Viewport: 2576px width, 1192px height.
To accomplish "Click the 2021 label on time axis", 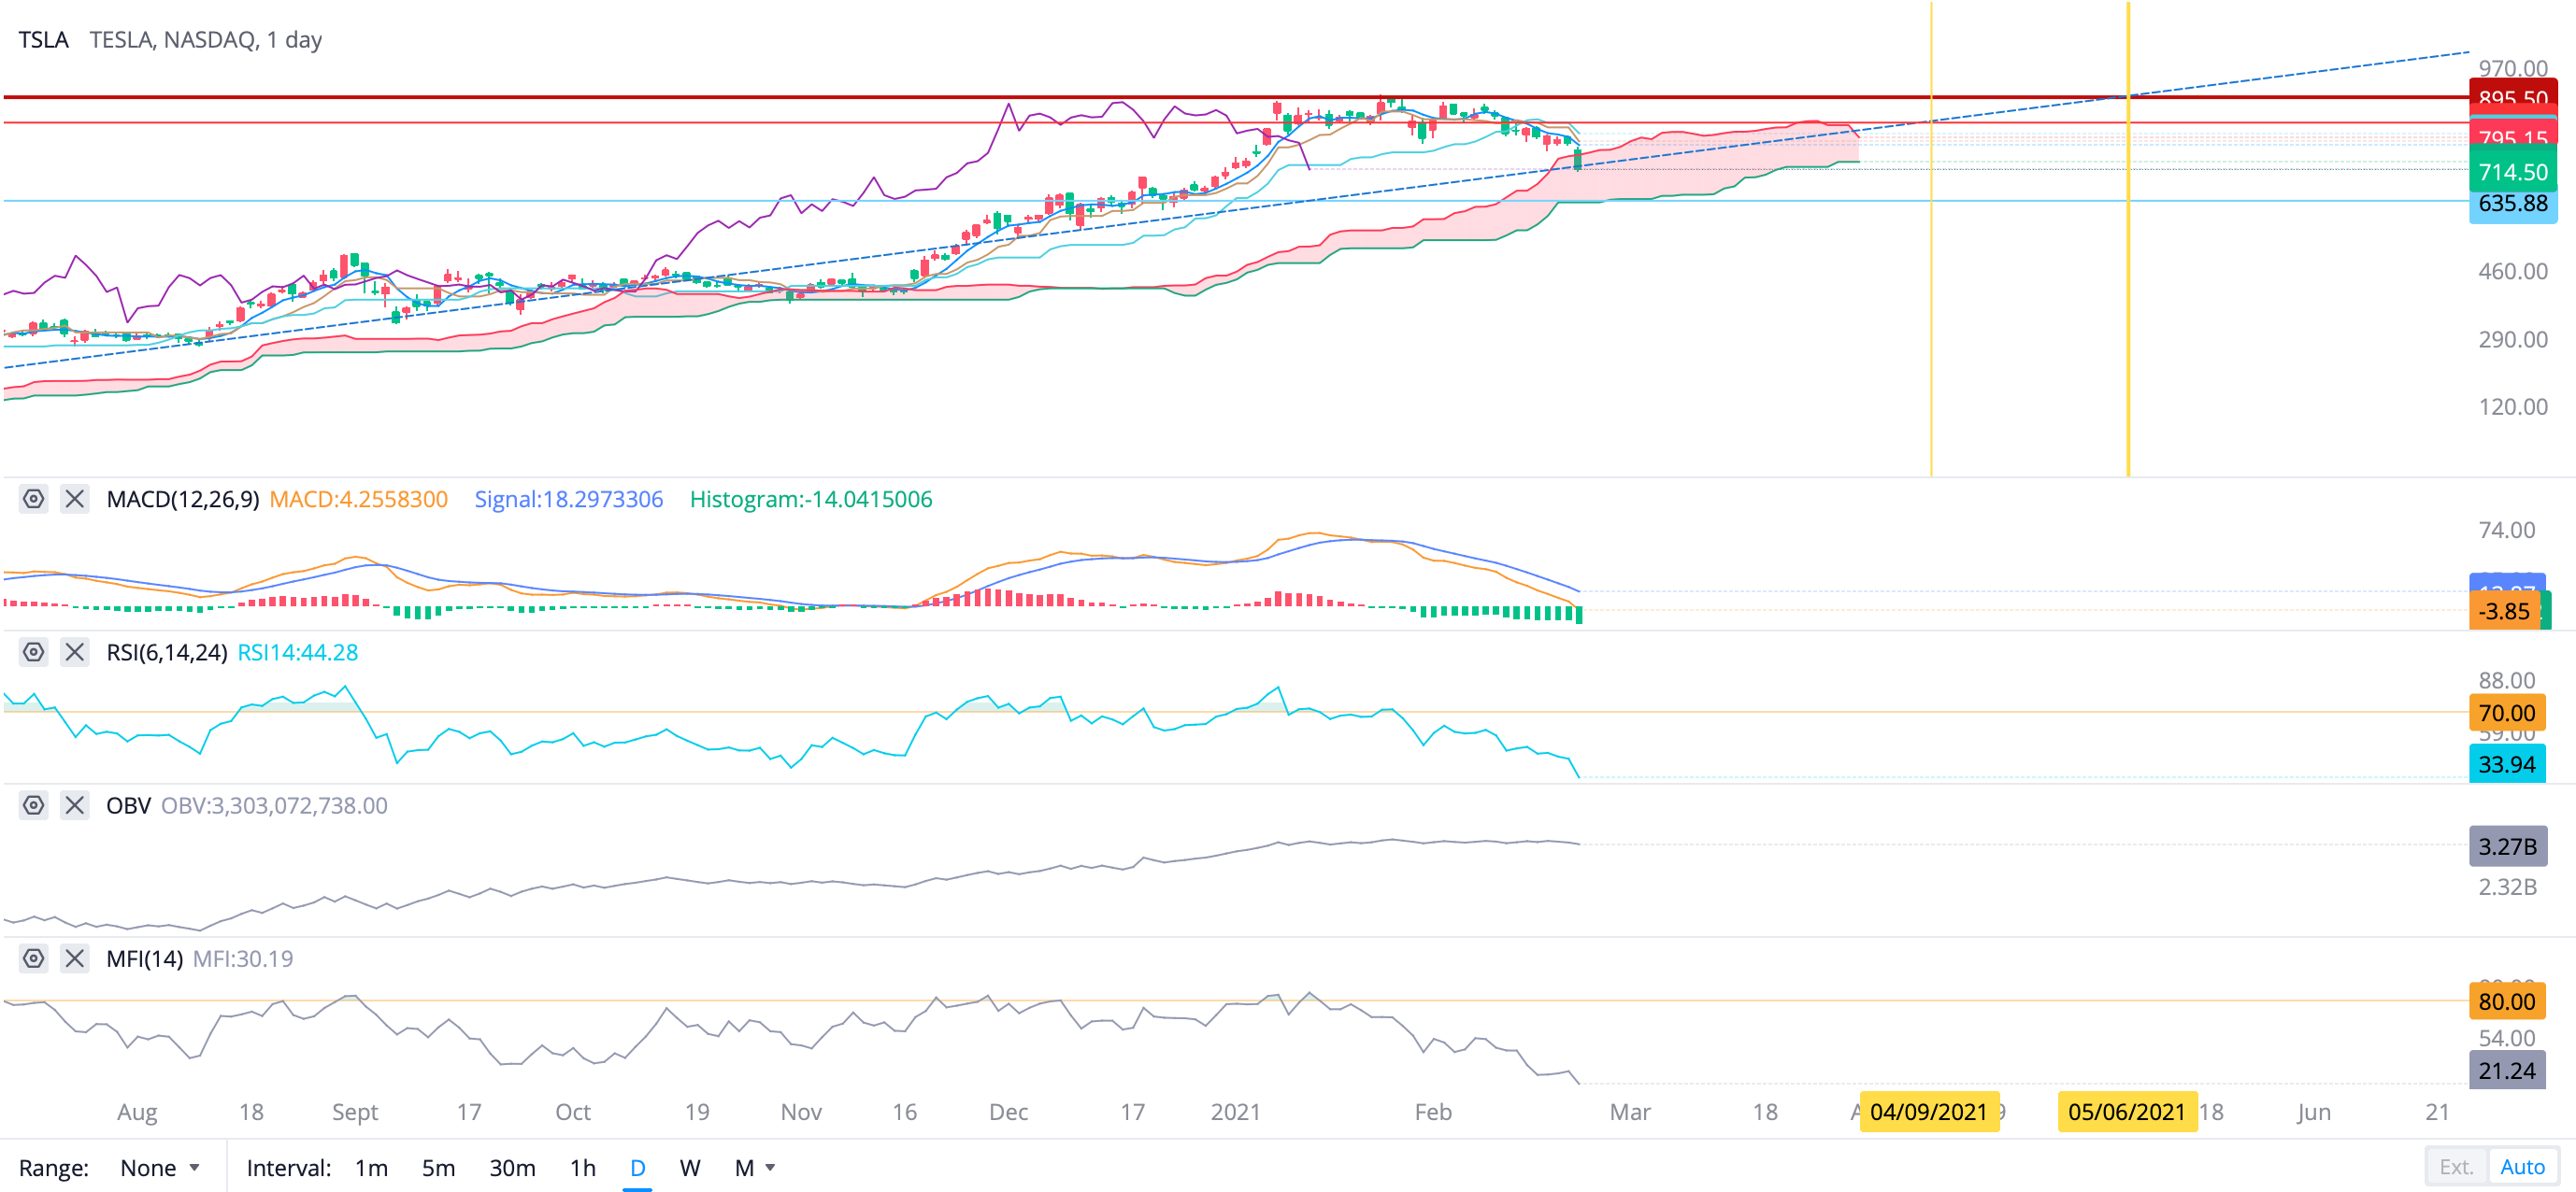I will pyautogui.click(x=1235, y=1112).
